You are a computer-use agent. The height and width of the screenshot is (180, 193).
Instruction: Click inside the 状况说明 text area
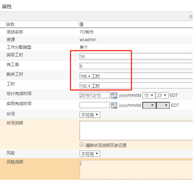click(x=136, y=131)
